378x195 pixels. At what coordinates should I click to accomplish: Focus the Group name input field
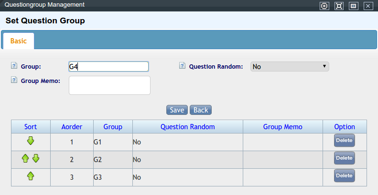[108, 66]
